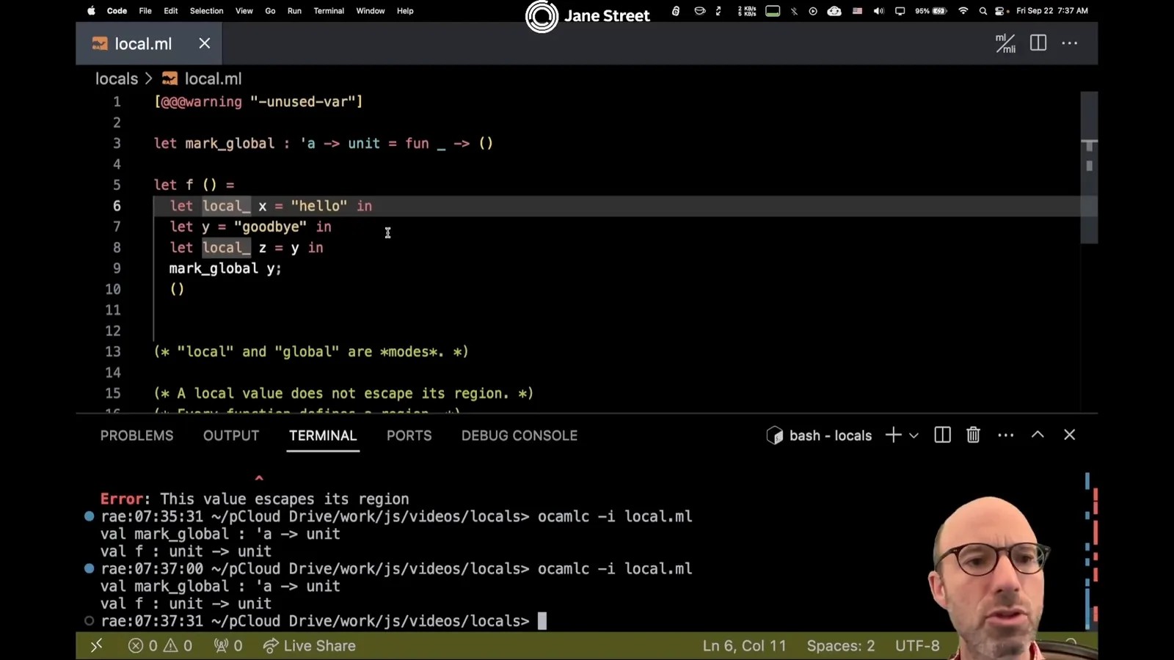This screenshot has width=1174, height=660.
Task: Place cursor on line 9 mark_global y
Action: (225, 268)
